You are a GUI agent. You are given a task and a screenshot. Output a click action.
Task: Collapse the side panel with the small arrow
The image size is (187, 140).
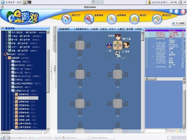coord(51,71)
